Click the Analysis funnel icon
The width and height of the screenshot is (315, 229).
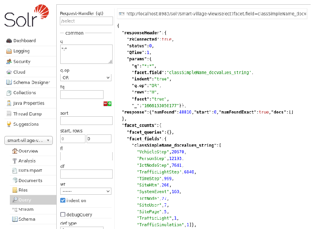click(15, 161)
